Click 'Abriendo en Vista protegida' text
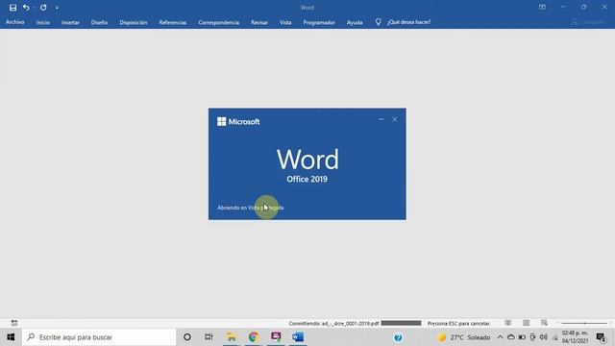Screen dimensions: 615x346 pos(250,208)
